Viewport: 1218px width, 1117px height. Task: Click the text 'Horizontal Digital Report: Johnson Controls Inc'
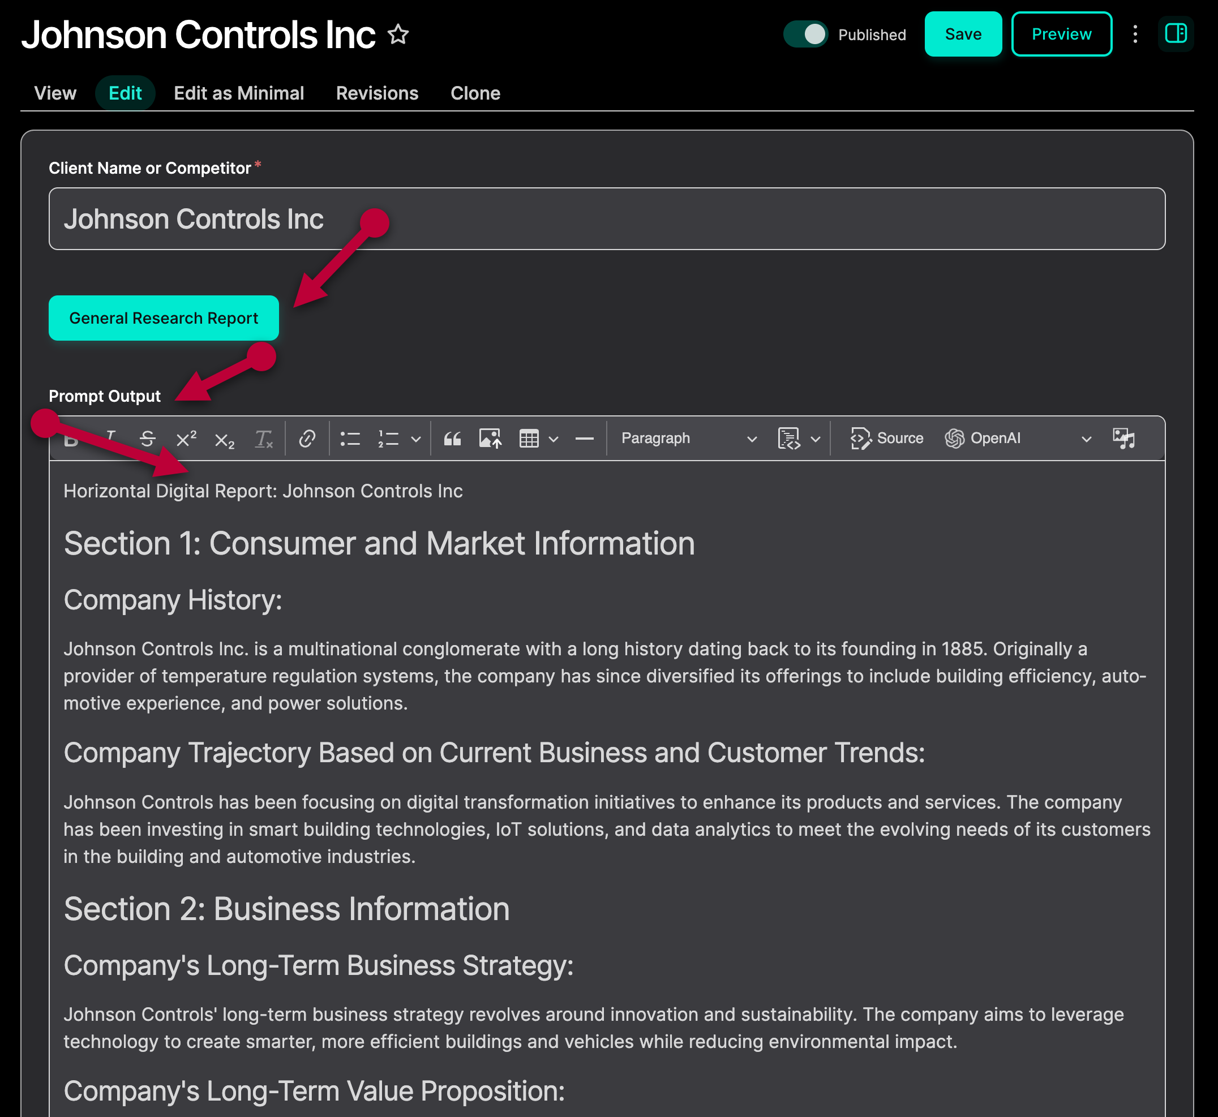pyautogui.click(x=263, y=491)
